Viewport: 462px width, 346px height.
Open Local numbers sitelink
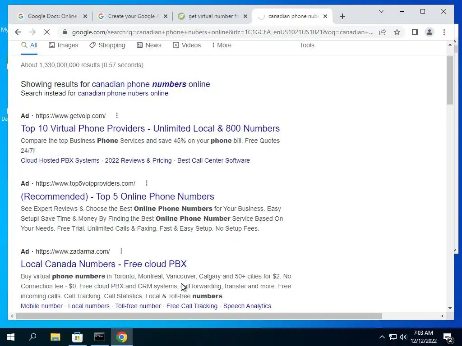[89, 306]
